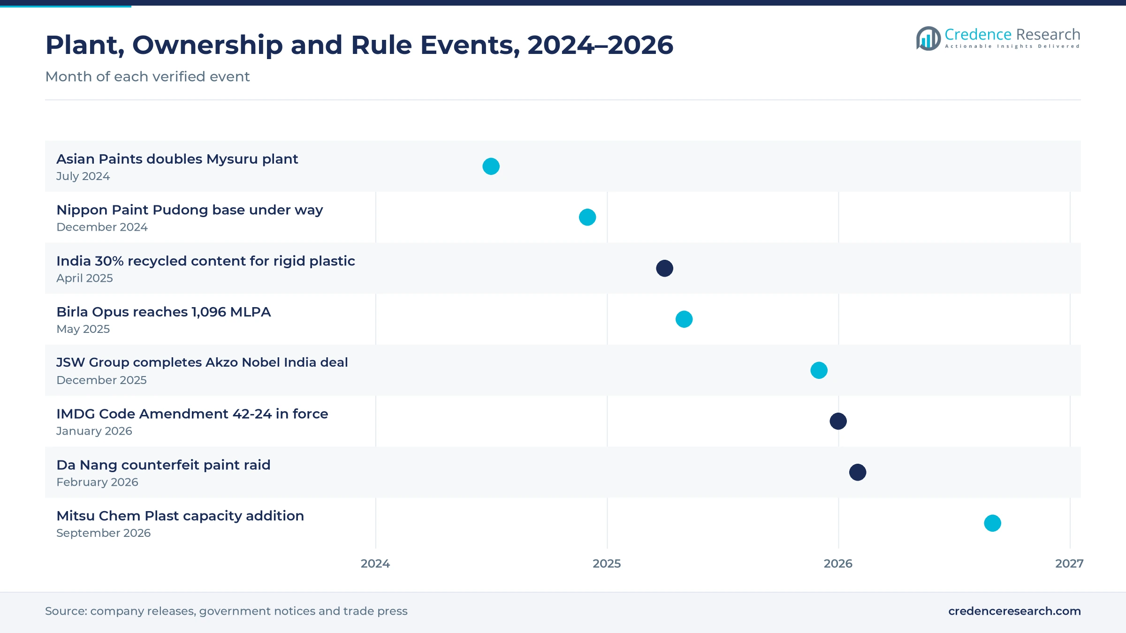Viewport: 1126px width, 633px height.
Task: Click the 2025 axis label
Action: 607,564
